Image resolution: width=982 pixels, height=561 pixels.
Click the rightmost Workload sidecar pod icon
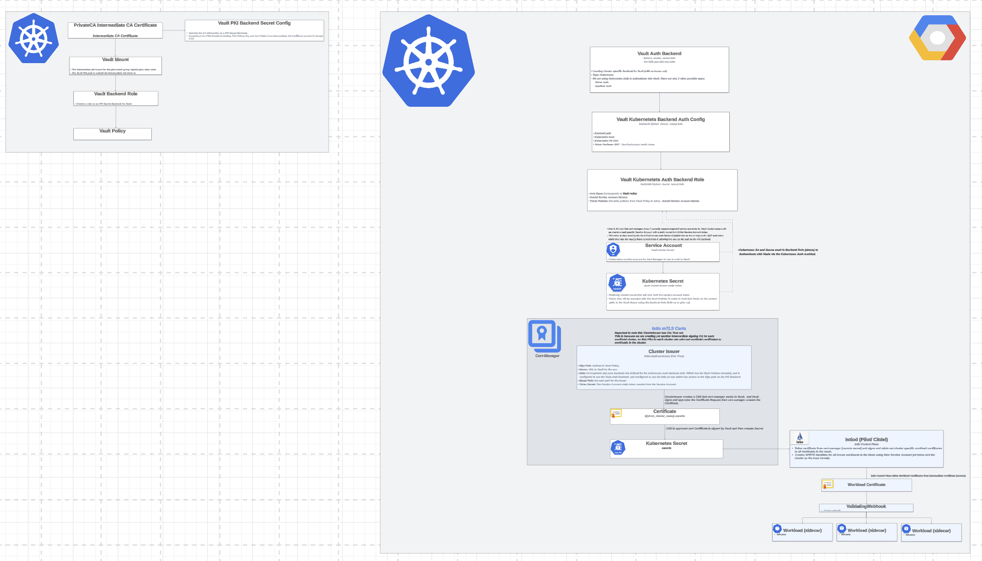click(906, 529)
